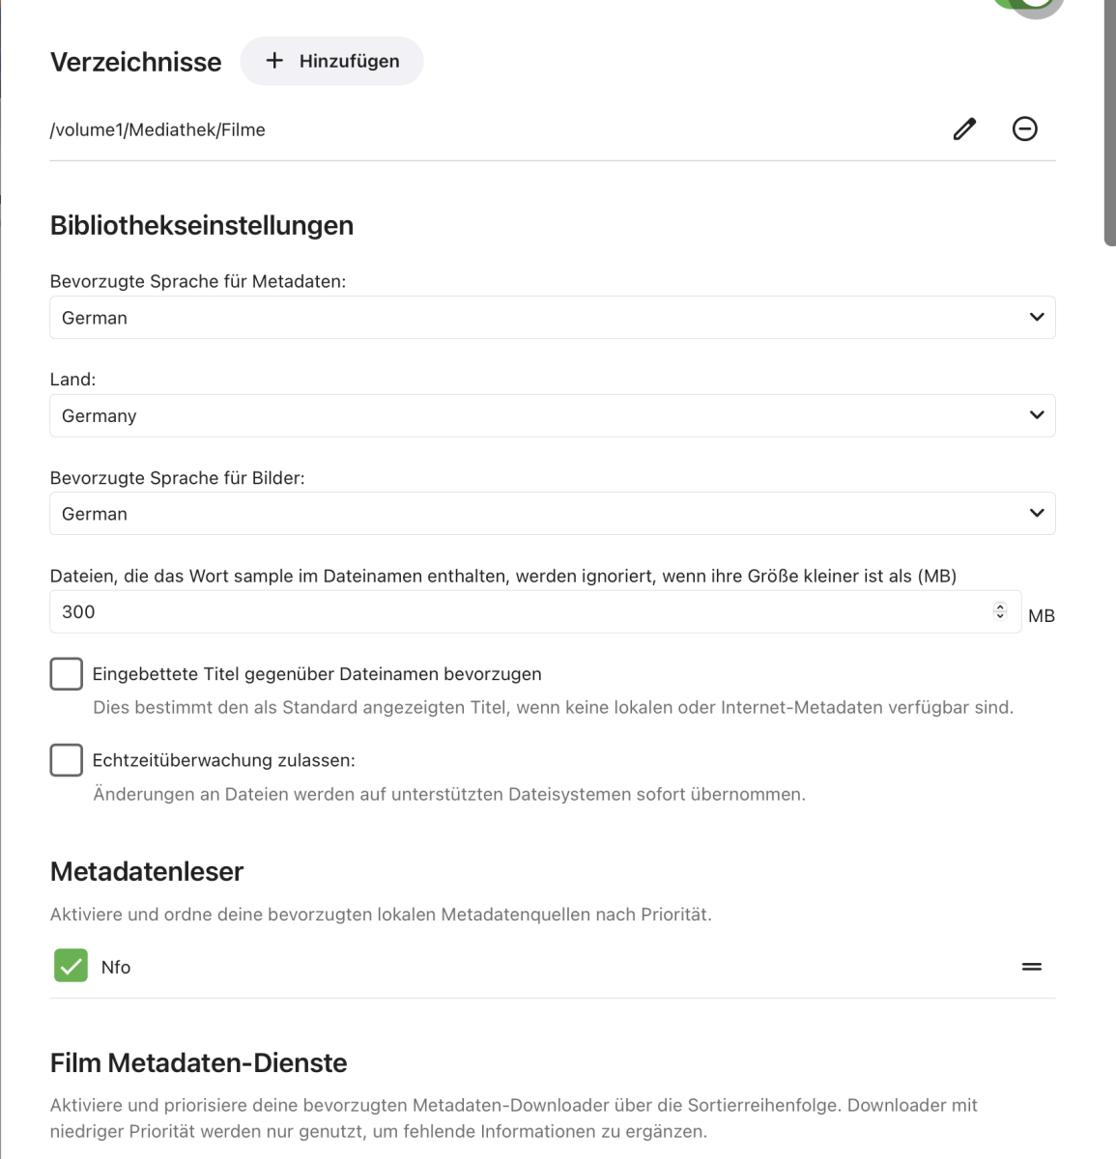Image resolution: width=1116 pixels, height=1159 pixels.
Task: Enable Echtzeitüberwachung zulassen
Action: pyautogui.click(x=66, y=760)
